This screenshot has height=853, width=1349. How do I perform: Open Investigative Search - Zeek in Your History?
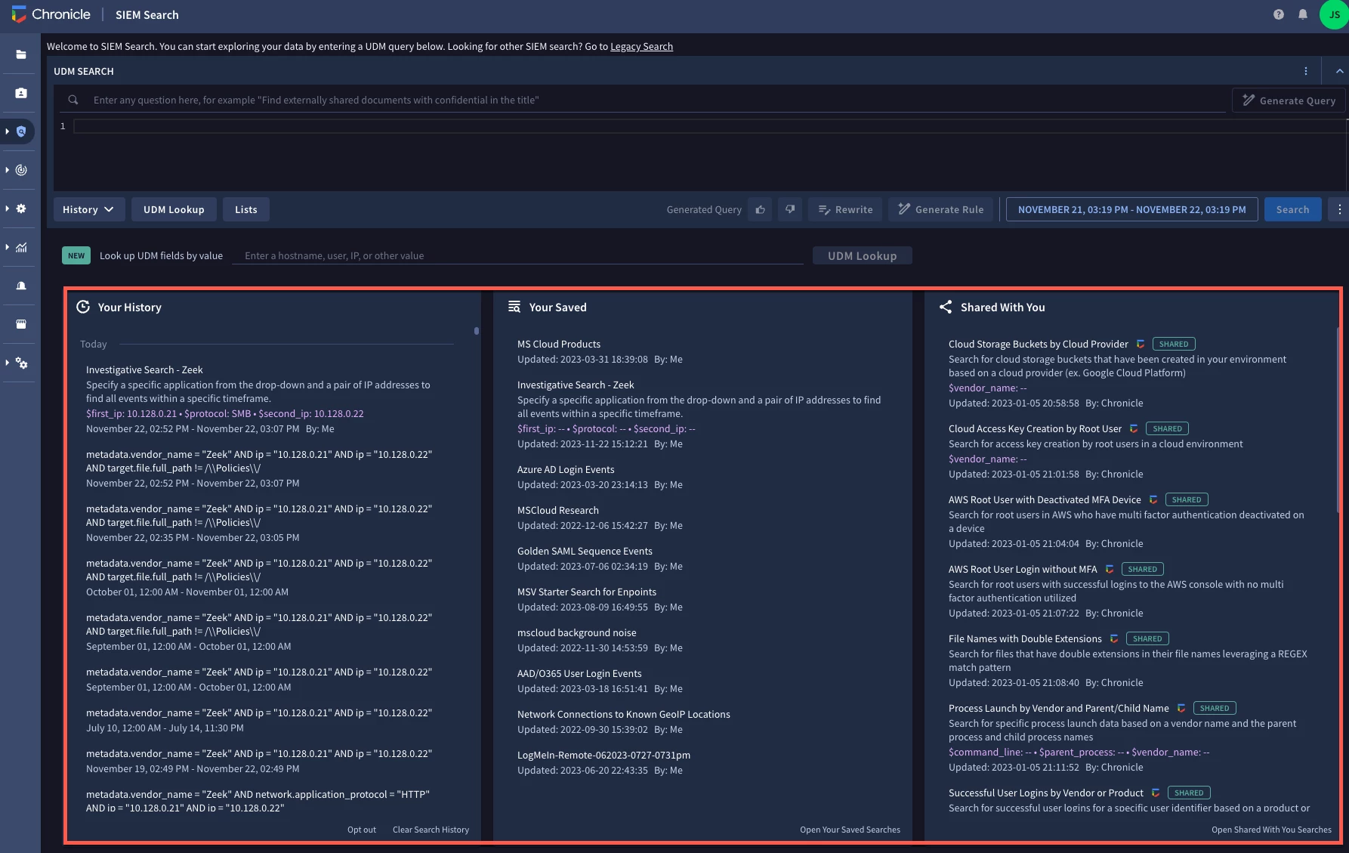pos(144,369)
